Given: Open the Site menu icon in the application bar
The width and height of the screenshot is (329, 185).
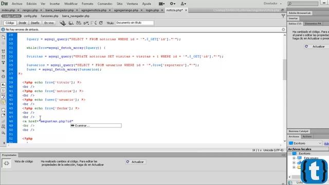Looking at the screenshot, I should (x=183, y=4).
